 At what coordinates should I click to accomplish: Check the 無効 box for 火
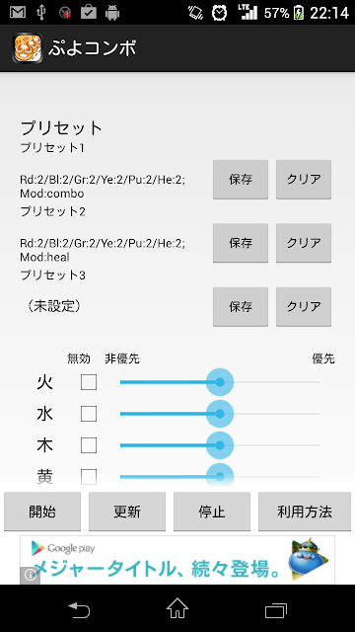89,382
